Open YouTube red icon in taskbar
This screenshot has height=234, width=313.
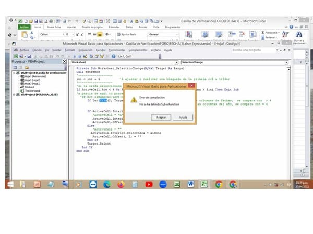point(149,184)
